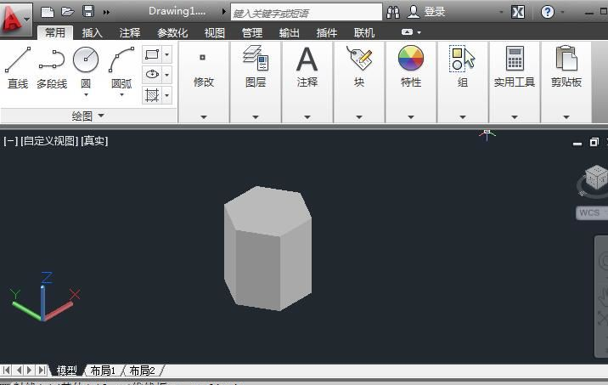608x385 pixels.
Task: Jump to first layout tab arrow
Action: coord(7,371)
